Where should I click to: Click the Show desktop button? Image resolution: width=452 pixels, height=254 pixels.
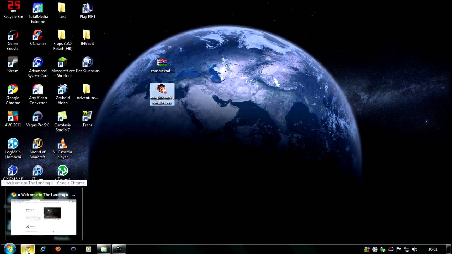coord(449,249)
